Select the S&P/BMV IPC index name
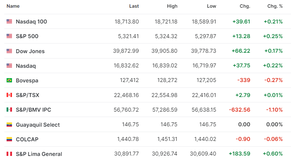This screenshot has height=159, width=291. point(33,110)
